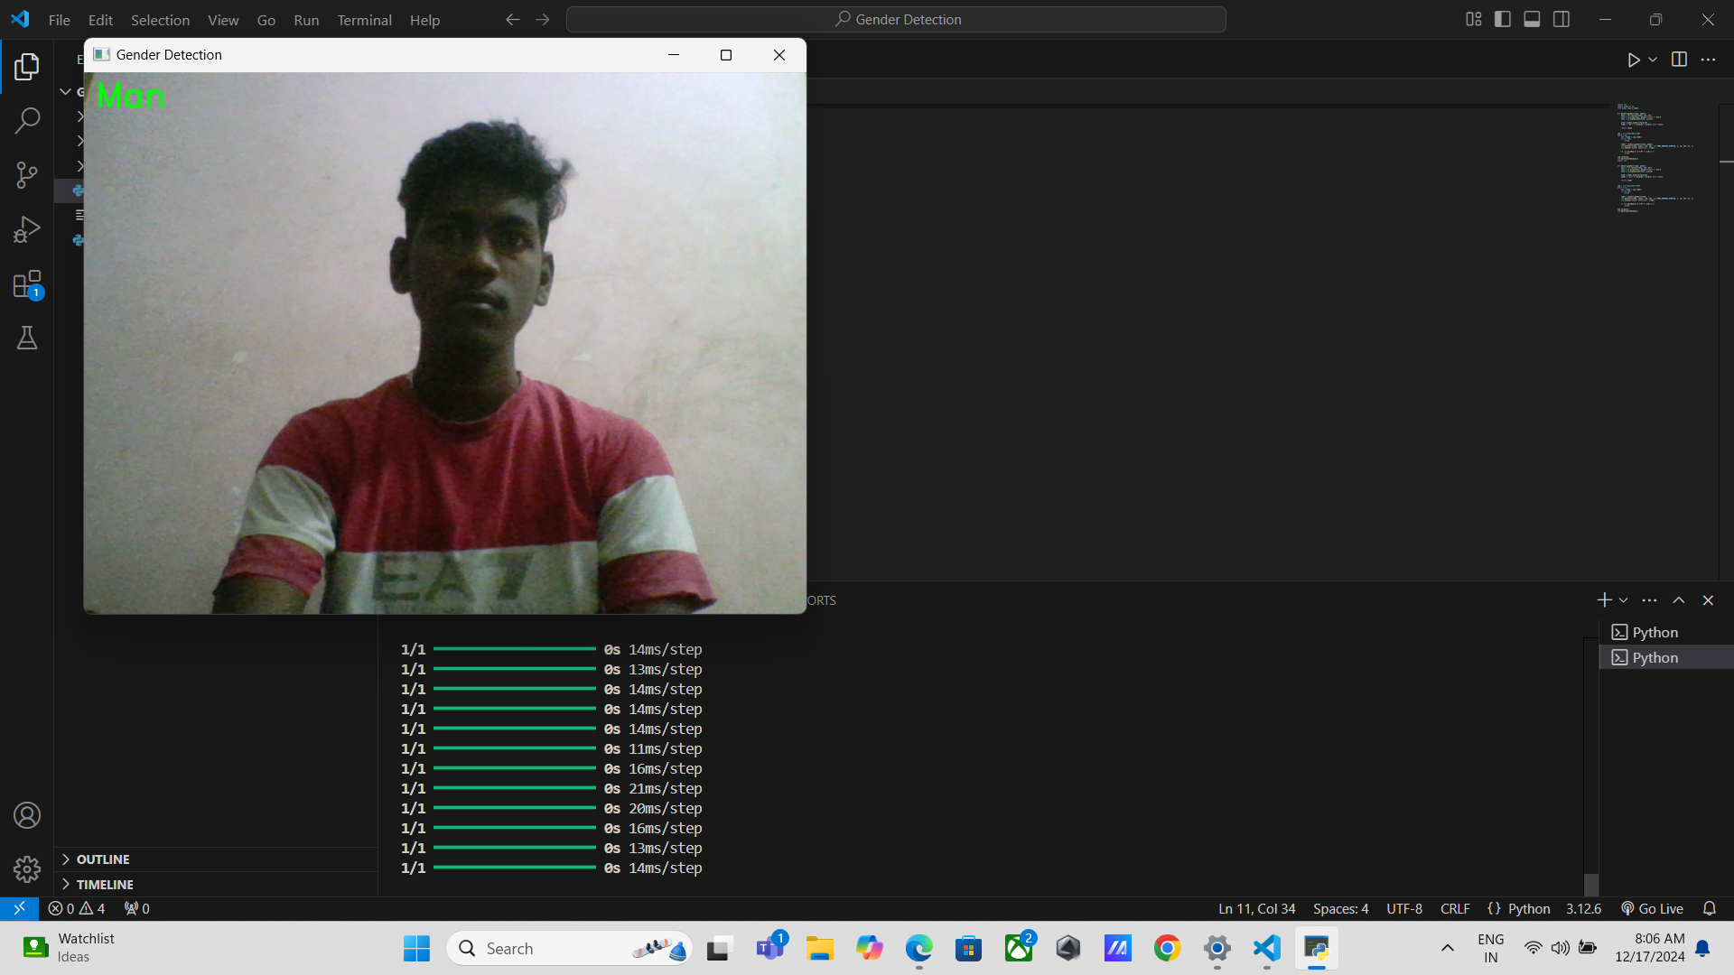Image resolution: width=1734 pixels, height=975 pixels.
Task: Select the Python 3.12.6 interpreter in status bar
Action: 1582,908
